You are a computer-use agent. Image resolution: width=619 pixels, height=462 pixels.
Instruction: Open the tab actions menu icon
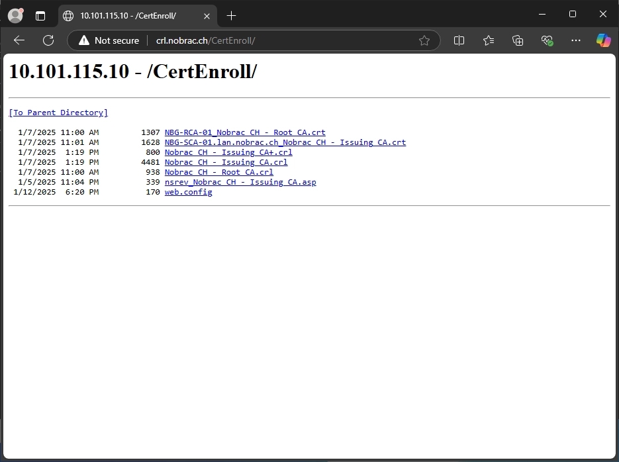coord(40,15)
